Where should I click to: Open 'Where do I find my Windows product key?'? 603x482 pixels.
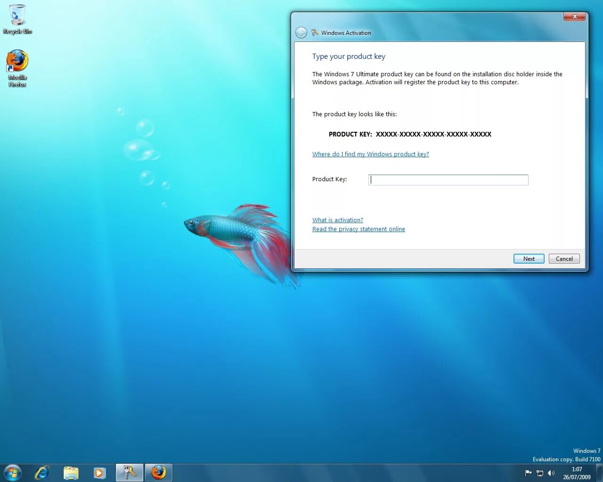[371, 154]
